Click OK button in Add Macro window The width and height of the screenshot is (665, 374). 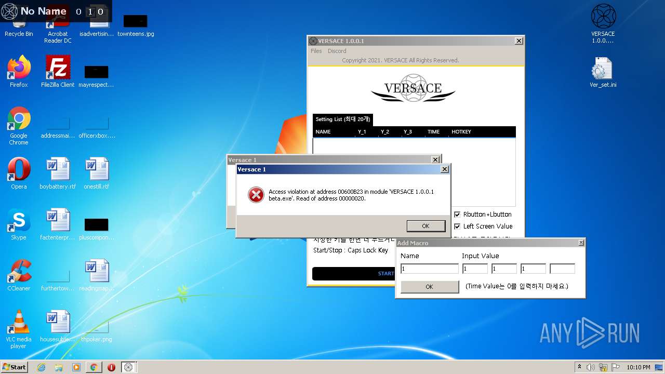(x=429, y=287)
